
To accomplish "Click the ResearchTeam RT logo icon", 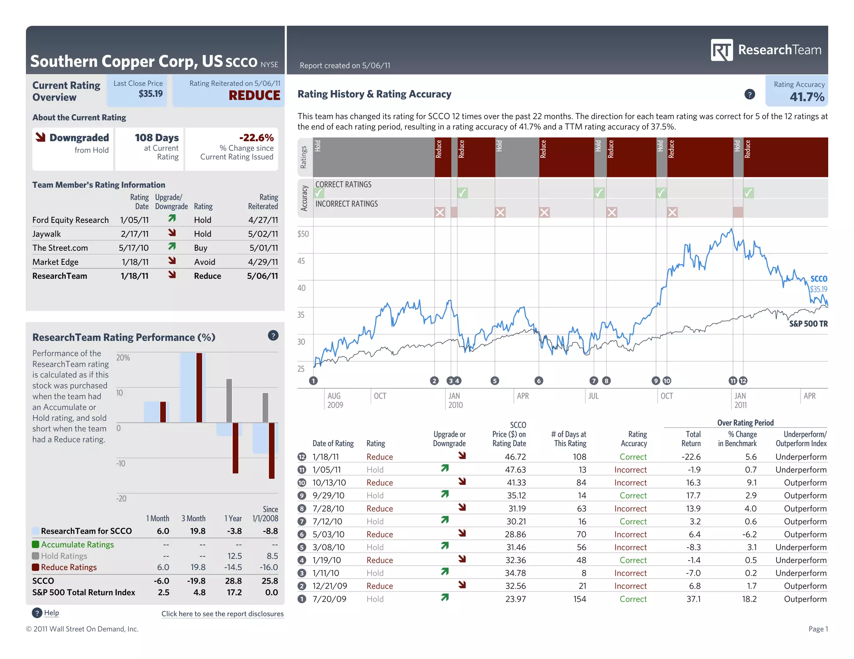I will coord(721,50).
